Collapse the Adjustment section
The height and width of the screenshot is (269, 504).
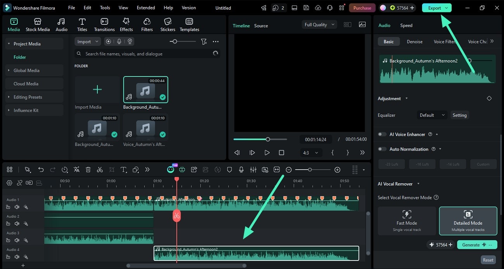(x=406, y=99)
